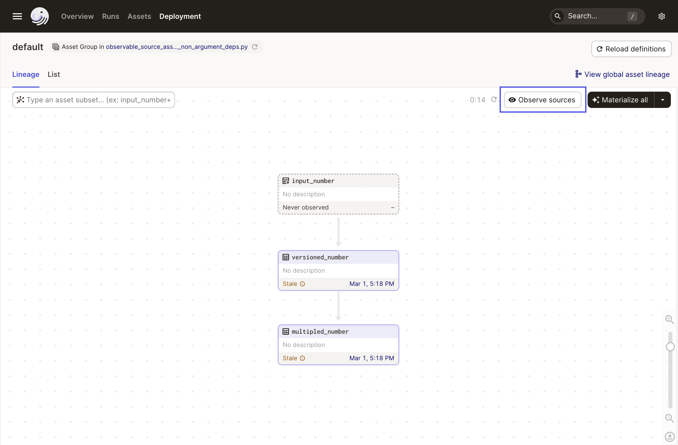Screen dimensions: 678x445
Task: Click the Reload definitions button
Action: [631, 48]
